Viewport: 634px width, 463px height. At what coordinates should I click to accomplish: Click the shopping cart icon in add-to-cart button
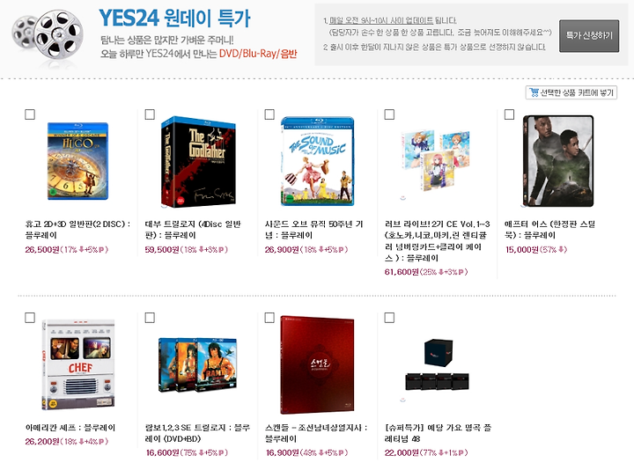coord(534,92)
